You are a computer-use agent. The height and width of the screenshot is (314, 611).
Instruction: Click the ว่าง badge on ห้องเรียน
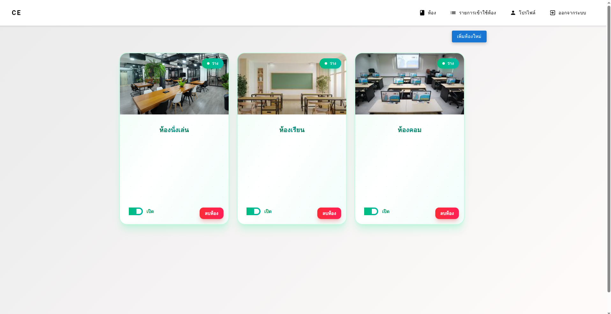click(x=330, y=63)
